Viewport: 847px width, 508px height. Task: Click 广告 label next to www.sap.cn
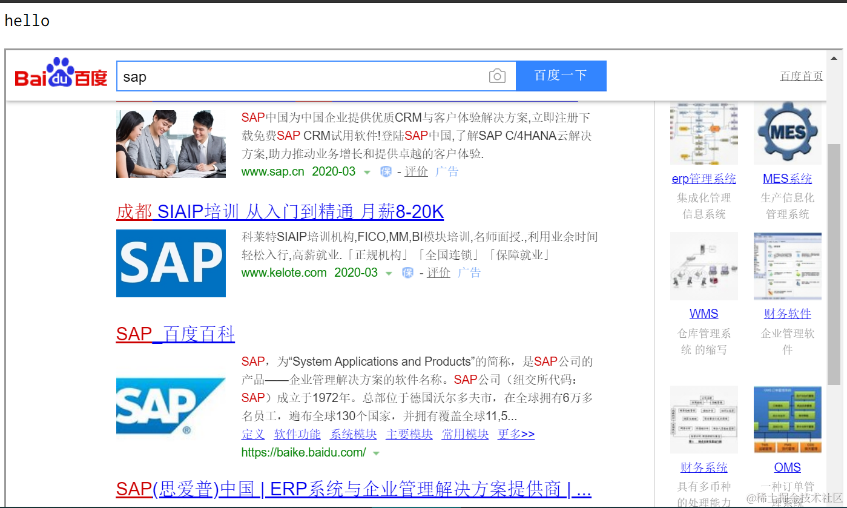pyautogui.click(x=447, y=172)
